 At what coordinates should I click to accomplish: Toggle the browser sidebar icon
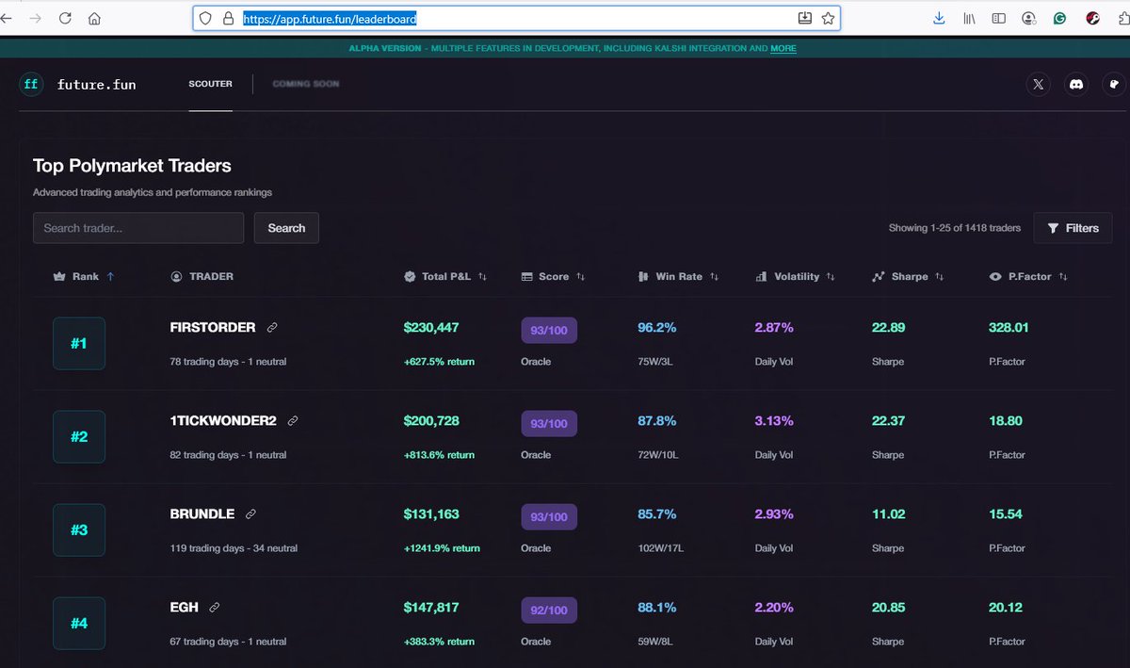pos(999,18)
